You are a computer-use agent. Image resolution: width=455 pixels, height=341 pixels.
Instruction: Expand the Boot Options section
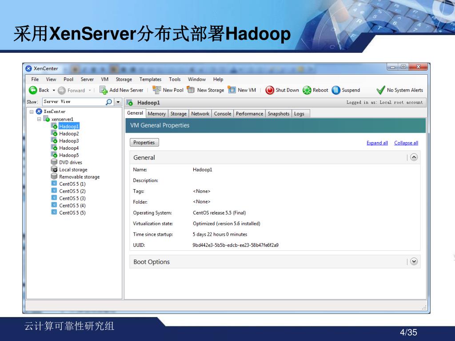414,262
